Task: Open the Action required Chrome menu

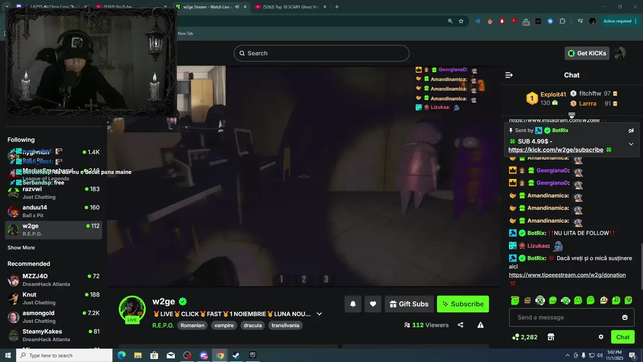Action: [621, 21]
